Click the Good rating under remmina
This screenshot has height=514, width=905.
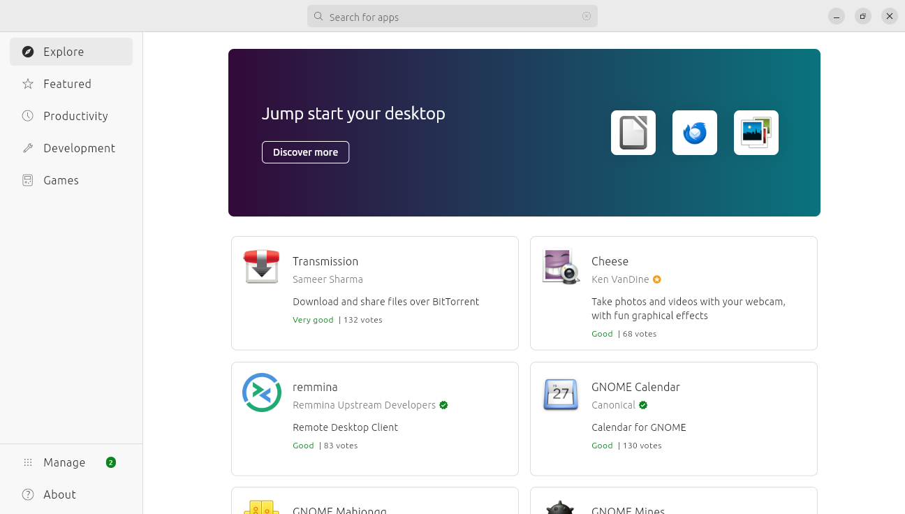303,446
